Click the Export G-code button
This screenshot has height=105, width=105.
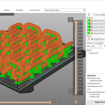96,102
